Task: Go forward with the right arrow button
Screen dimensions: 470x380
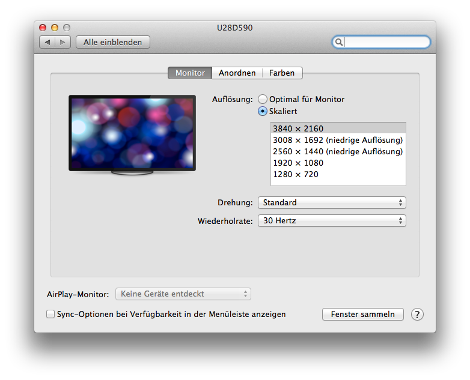Action: 63,42
